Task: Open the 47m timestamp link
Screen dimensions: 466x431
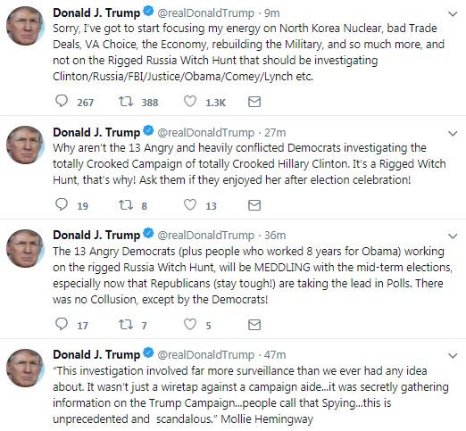Action: 275,354
